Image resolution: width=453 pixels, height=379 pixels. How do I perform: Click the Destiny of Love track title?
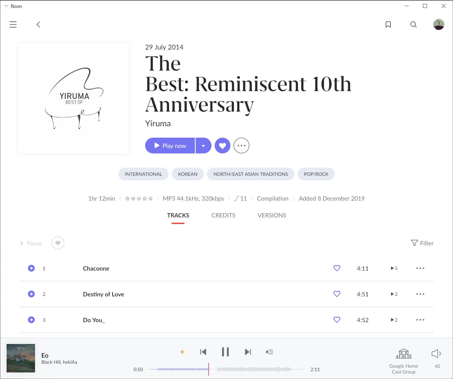click(x=104, y=294)
